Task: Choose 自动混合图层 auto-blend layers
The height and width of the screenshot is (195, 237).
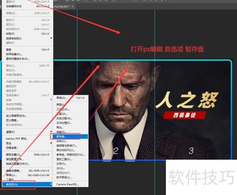Action: click(27, 109)
